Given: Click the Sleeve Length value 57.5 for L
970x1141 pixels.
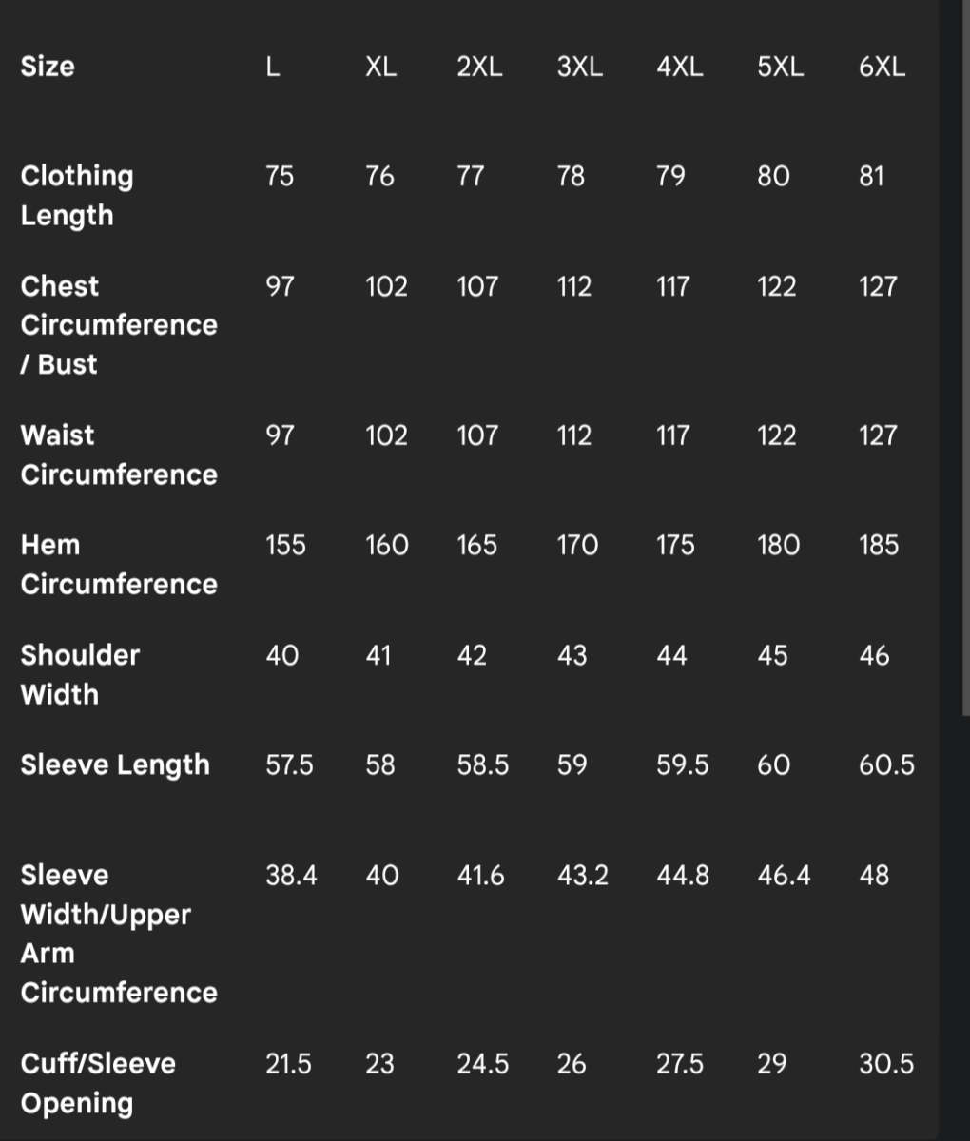Looking at the screenshot, I should (289, 764).
